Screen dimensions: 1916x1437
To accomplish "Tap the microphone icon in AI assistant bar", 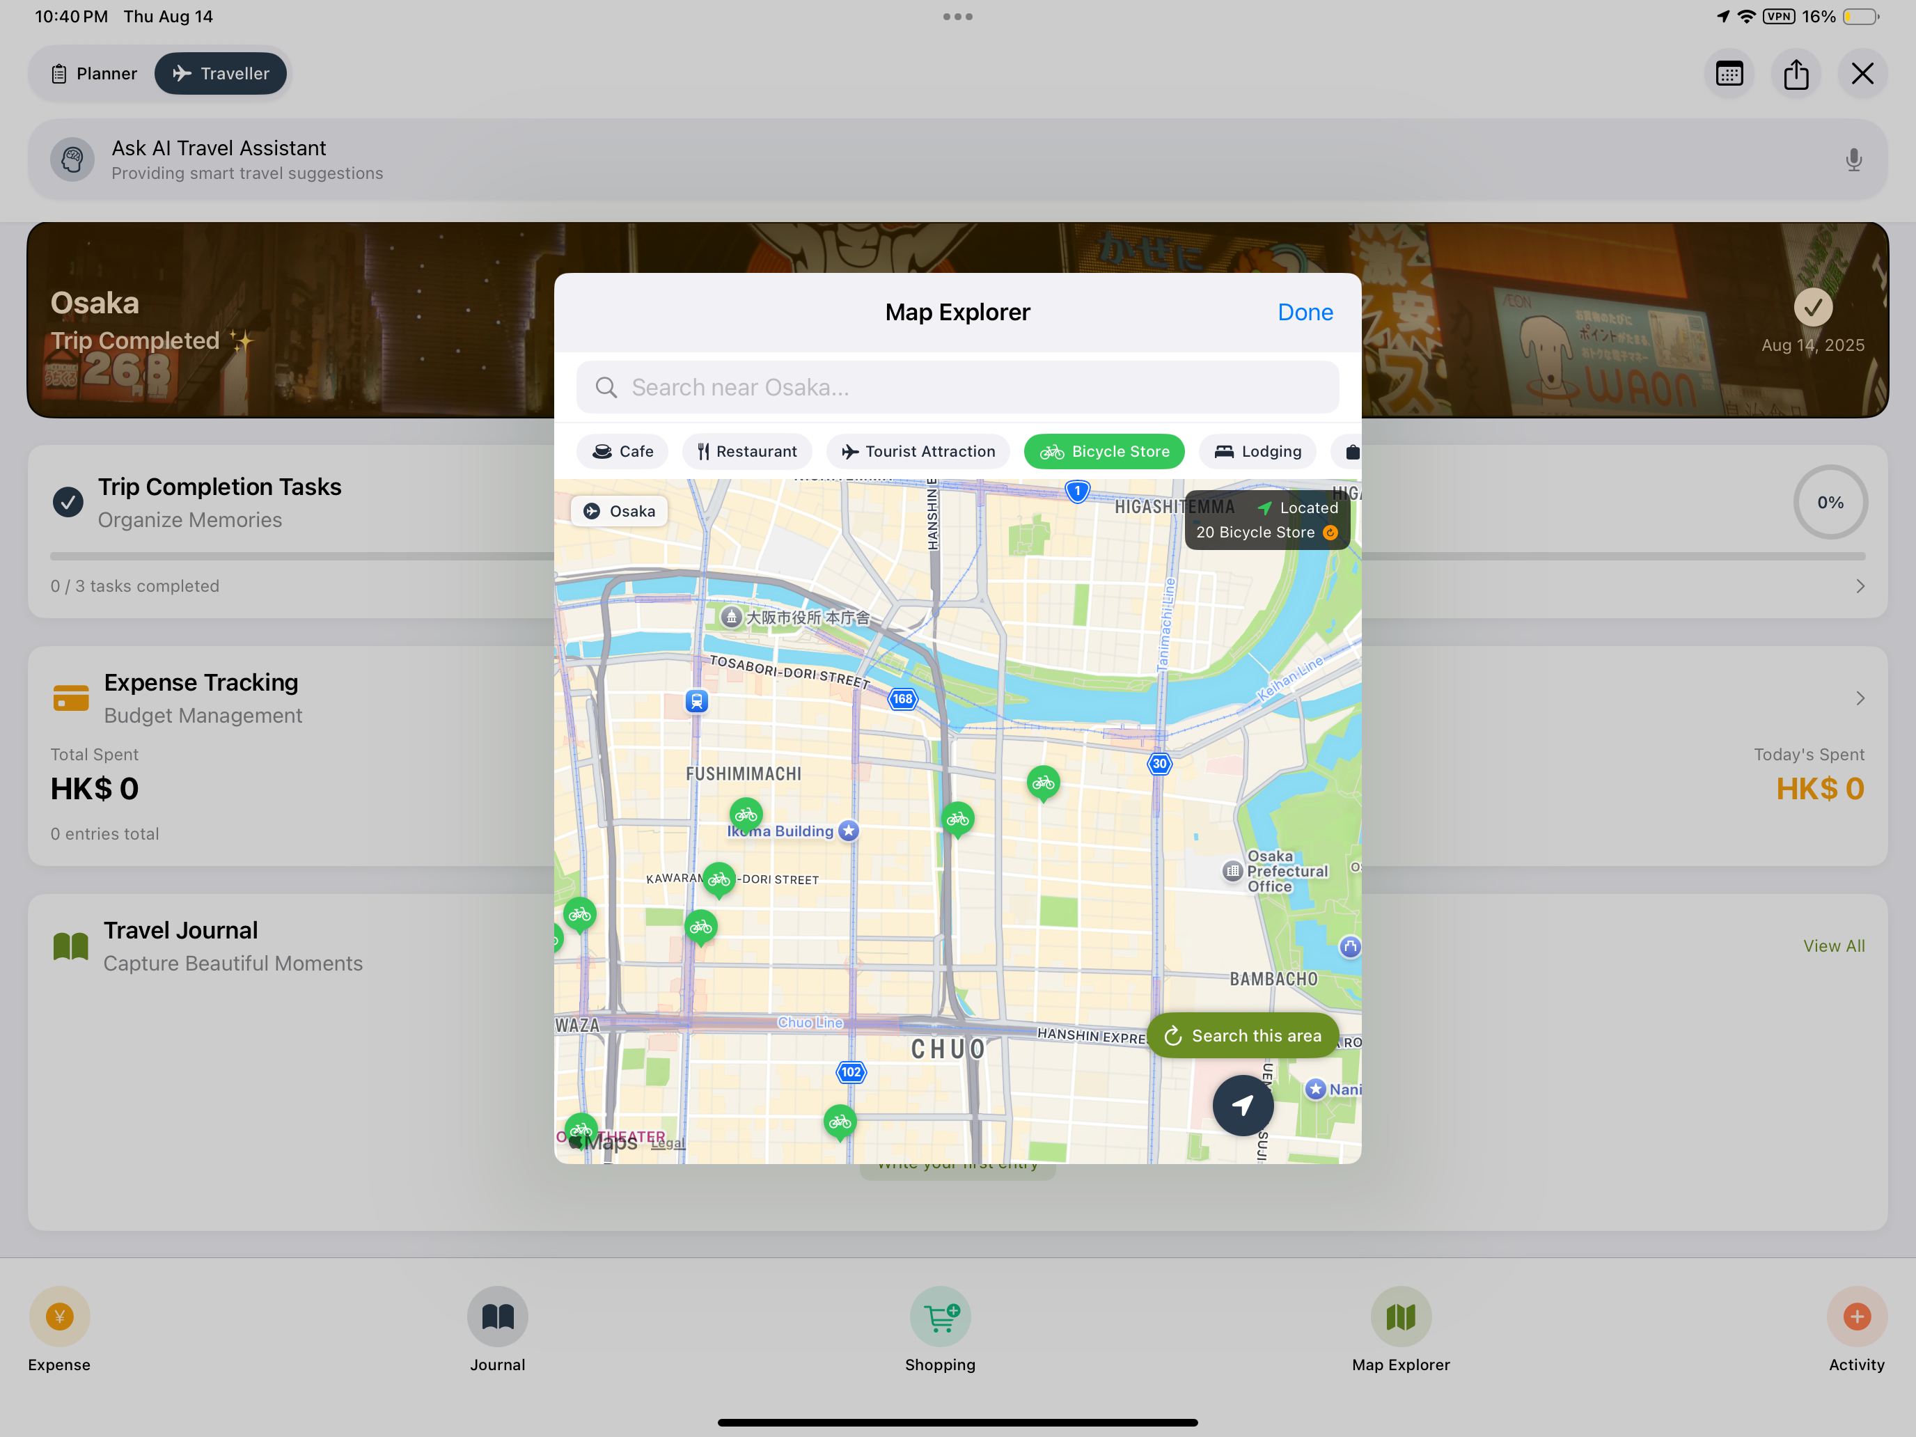I will pyautogui.click(x=1853, y=159).
